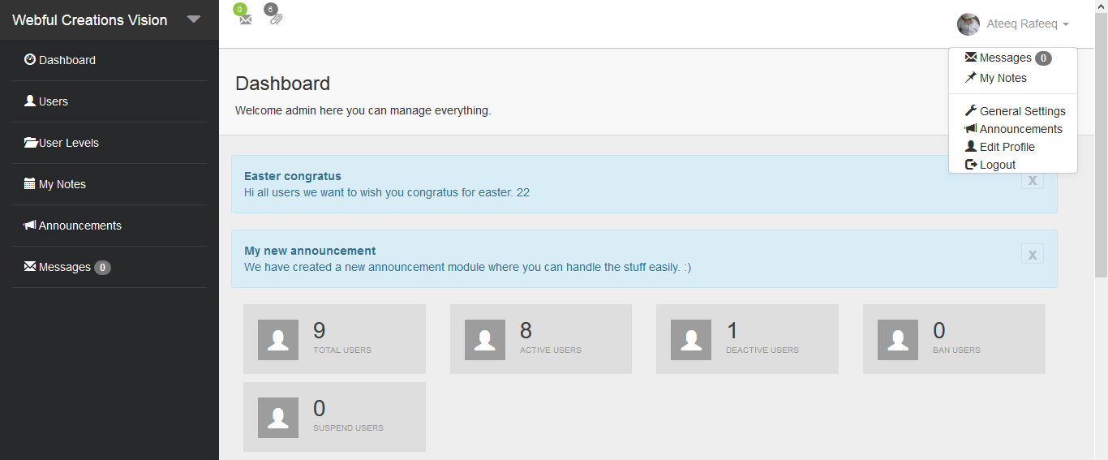Open sidebar My Notes calendar link
Screen dimensions: 1108x460
tap(62, 184)
